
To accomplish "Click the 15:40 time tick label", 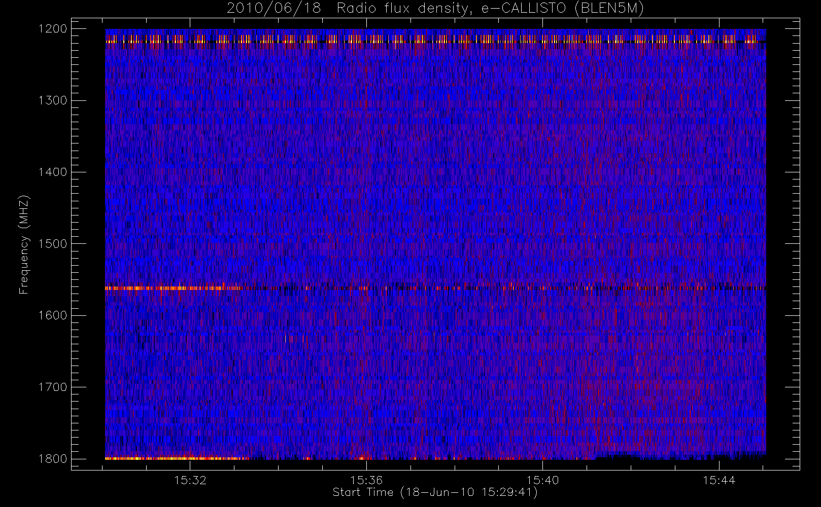I will click(542, 480).
